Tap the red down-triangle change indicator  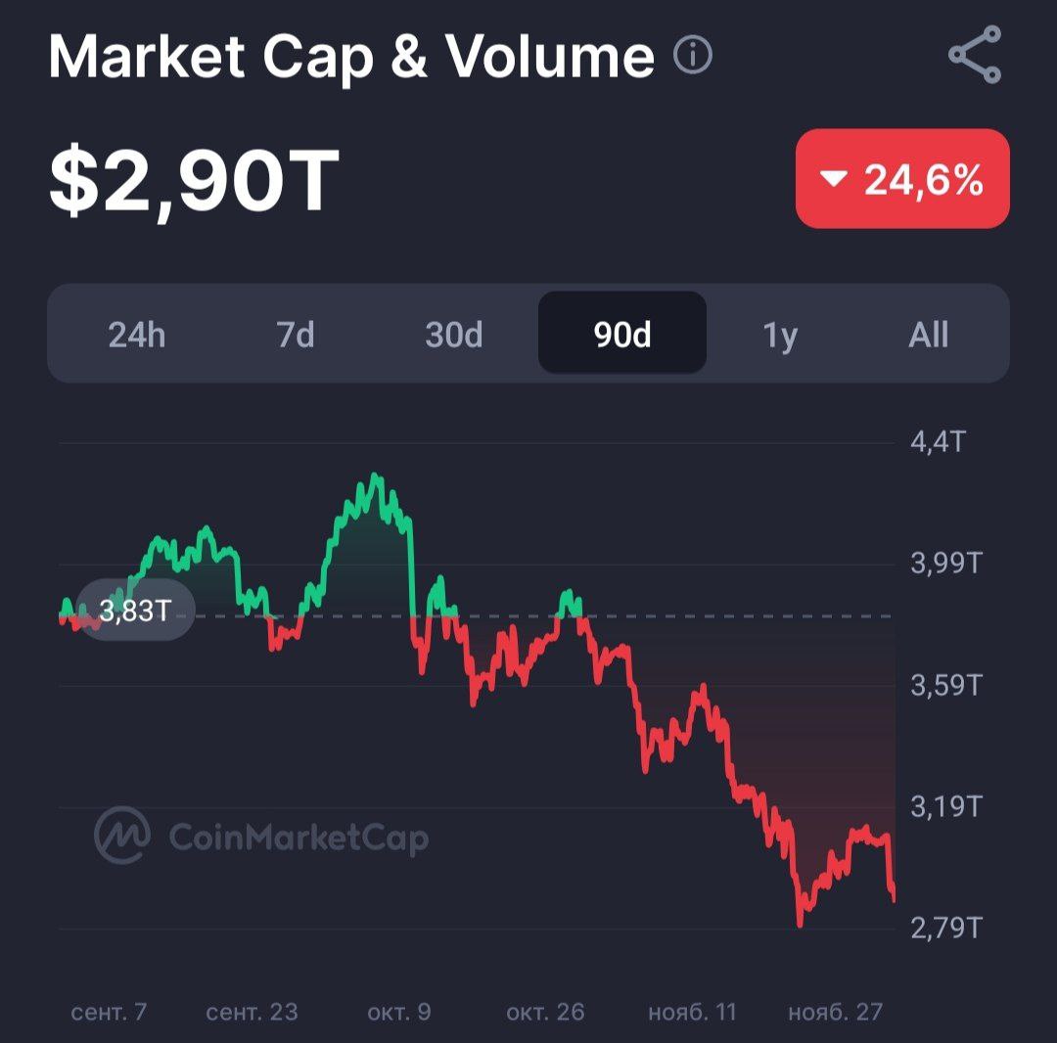833,179
